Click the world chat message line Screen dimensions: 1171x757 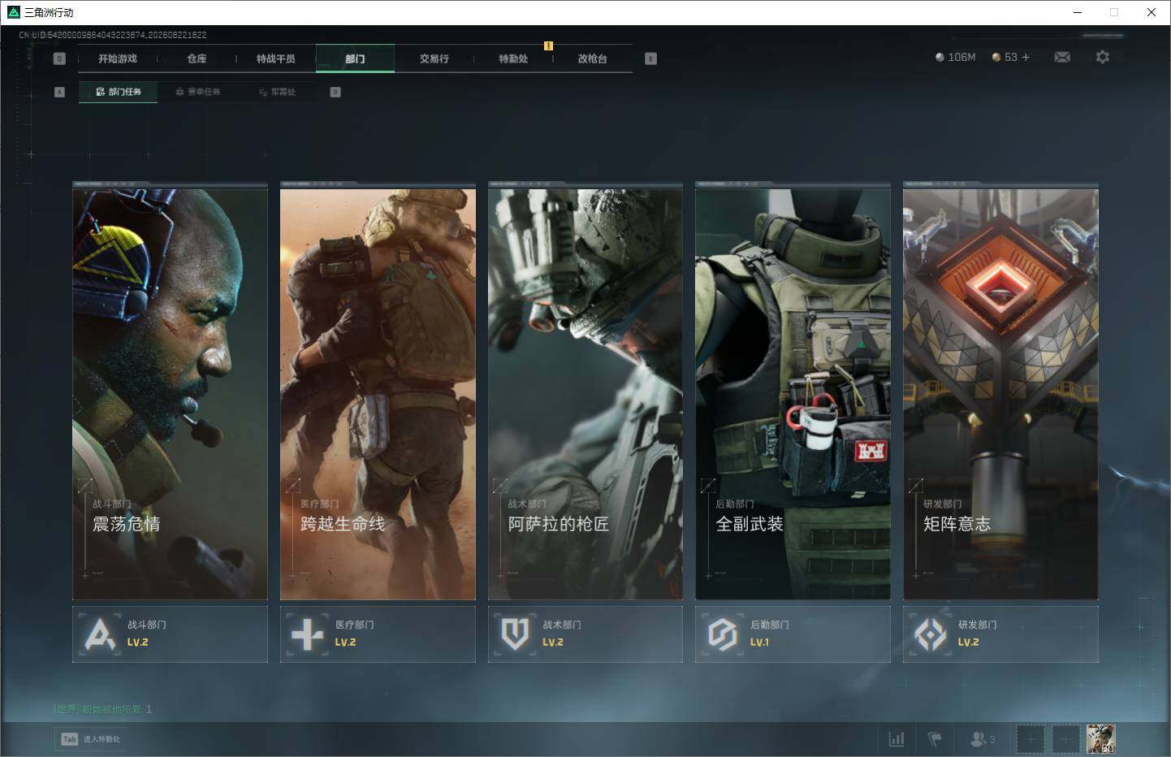tap(103, 709)
